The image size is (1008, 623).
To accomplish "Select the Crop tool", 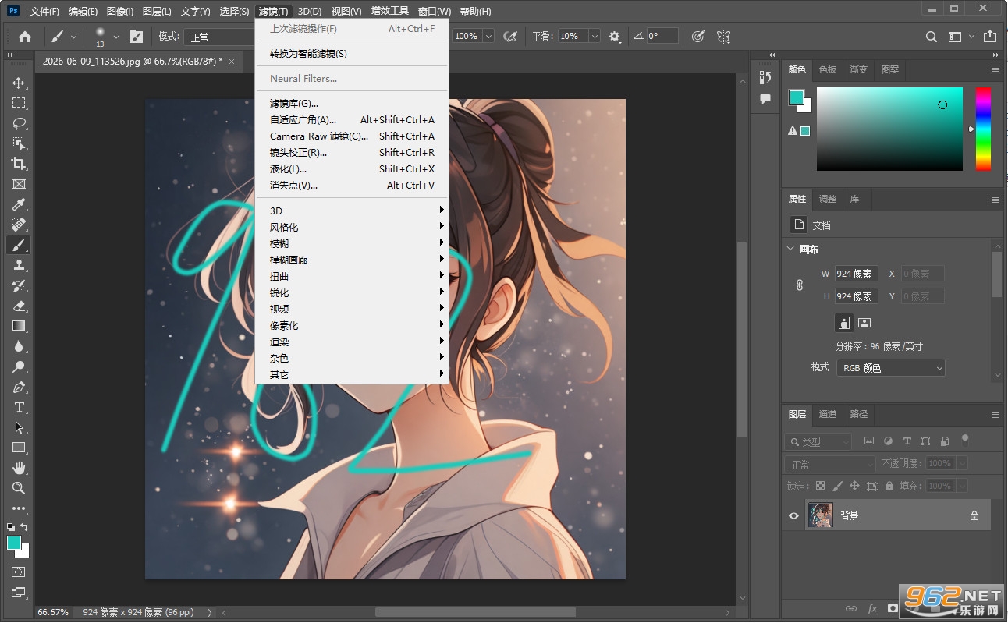I will click(19, 164).
